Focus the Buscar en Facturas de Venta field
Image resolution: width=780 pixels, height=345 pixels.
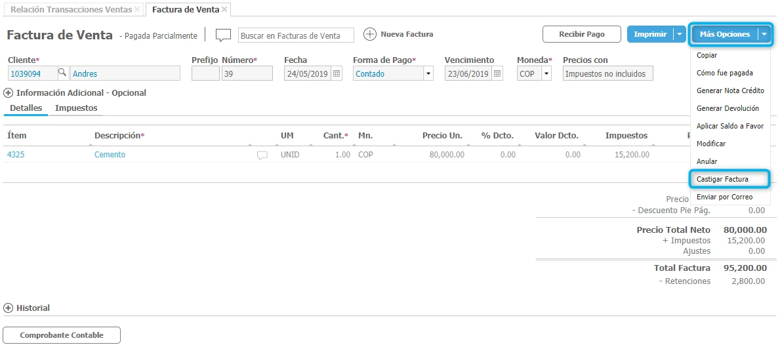click(x=296, y=35)
